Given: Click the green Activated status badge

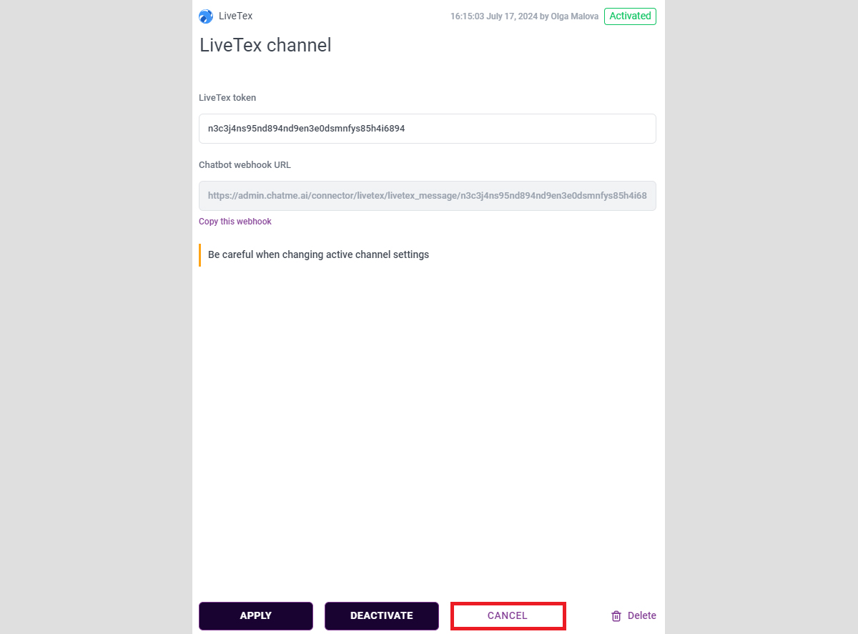Looking at the screenshot, I should click(630, 16).
